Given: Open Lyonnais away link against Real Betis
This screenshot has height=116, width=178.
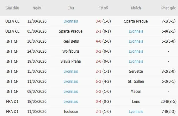Looking at the screenshot, I should click(136, 41).
